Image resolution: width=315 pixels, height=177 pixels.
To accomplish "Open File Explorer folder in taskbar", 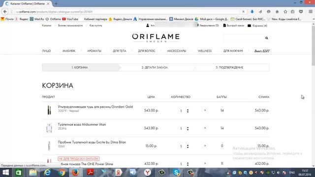I will (x=33, y=173).
